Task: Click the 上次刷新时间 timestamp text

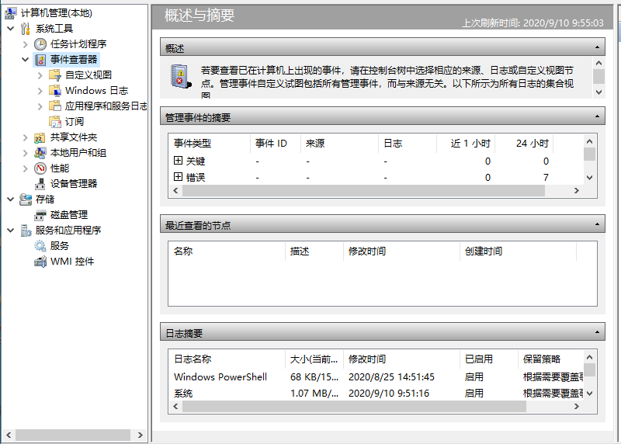Action: click(x=533, y=23)
